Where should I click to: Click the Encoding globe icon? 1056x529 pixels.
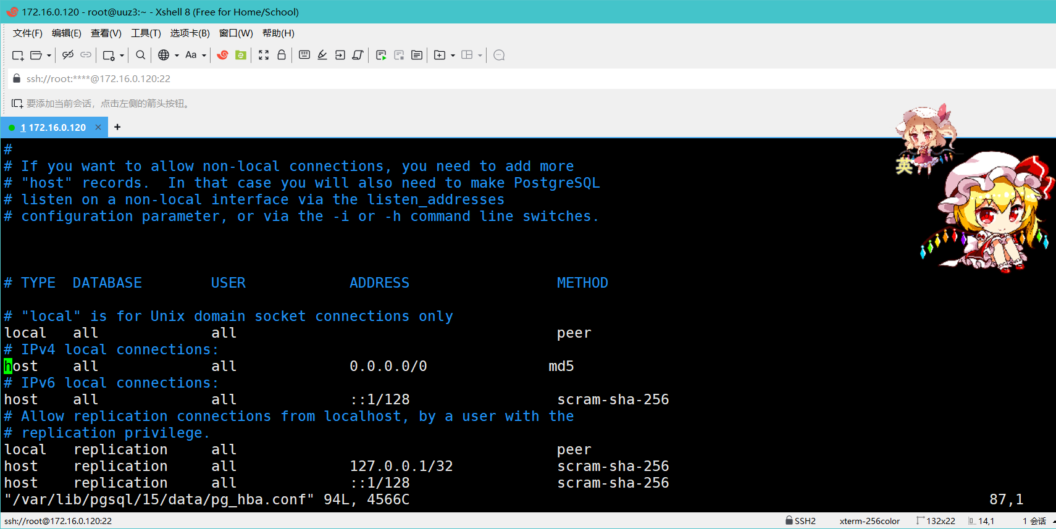pyautogui.click(x=164, y=55)
